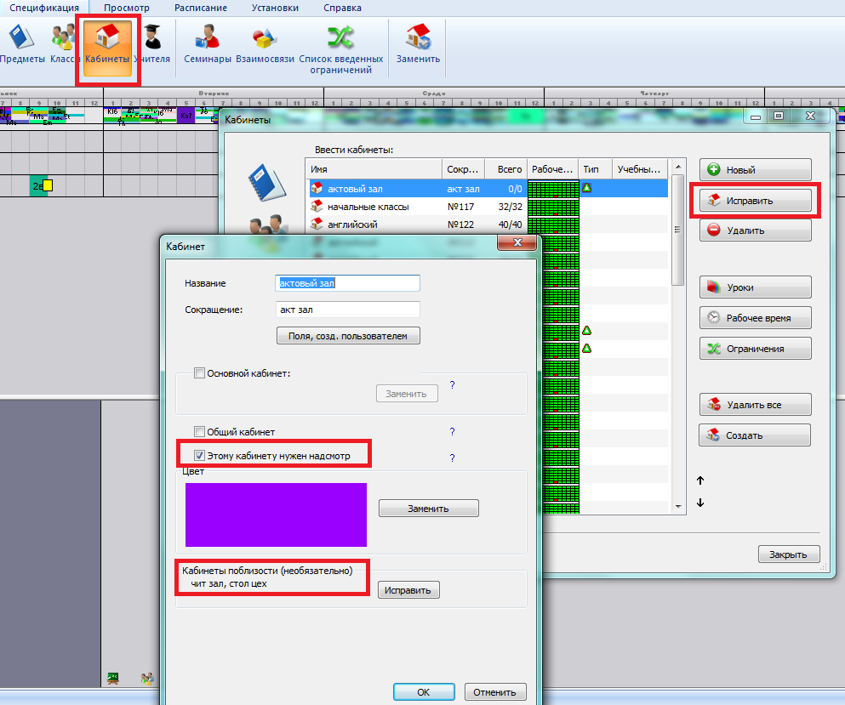This screenshot has height=705, width=845.
Task: Click the Новый button with green plus
Action: click(755, 170)
